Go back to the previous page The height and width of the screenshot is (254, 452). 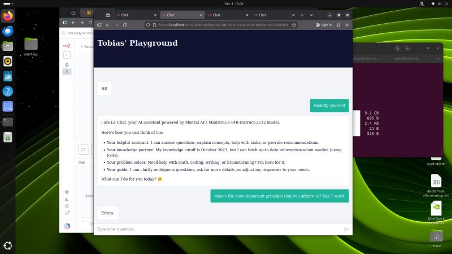108,25
